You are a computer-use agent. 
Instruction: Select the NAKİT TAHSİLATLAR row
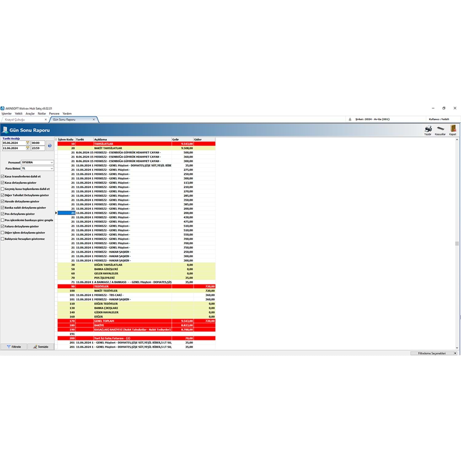coord(136,148)
